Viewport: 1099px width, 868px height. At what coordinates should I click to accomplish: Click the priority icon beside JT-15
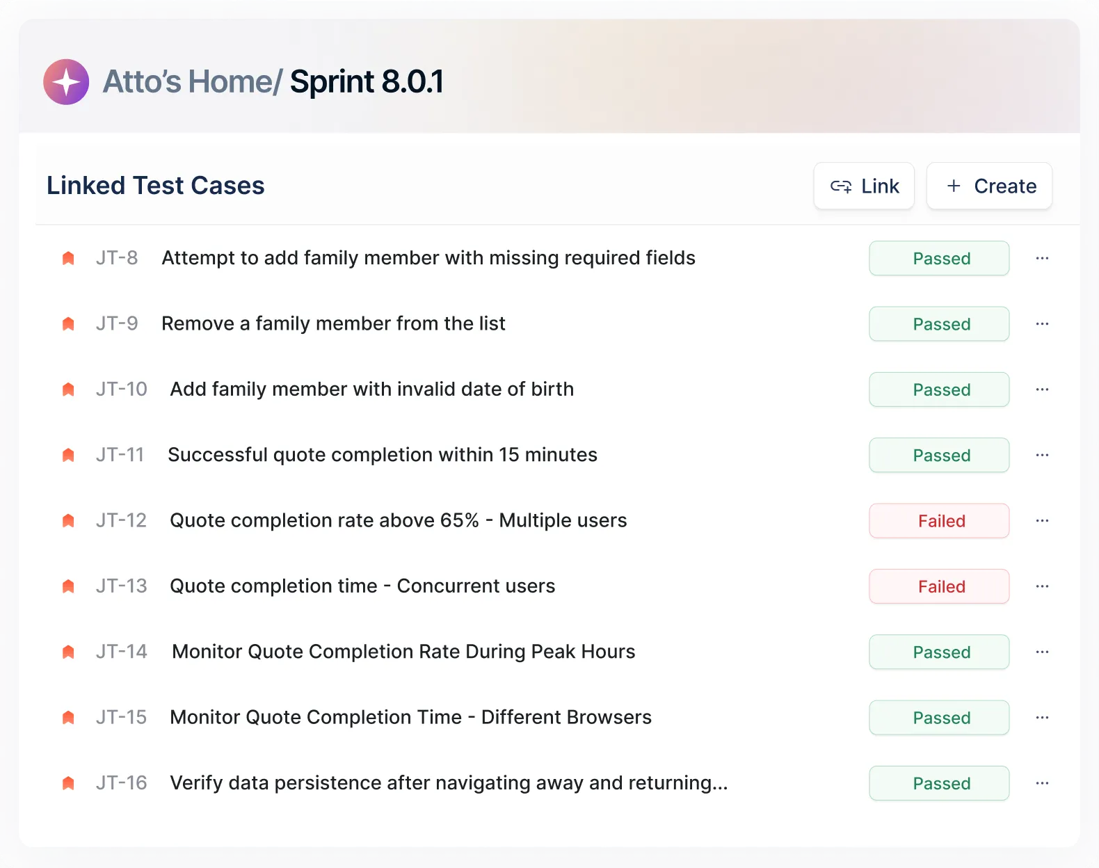(68, 718)
